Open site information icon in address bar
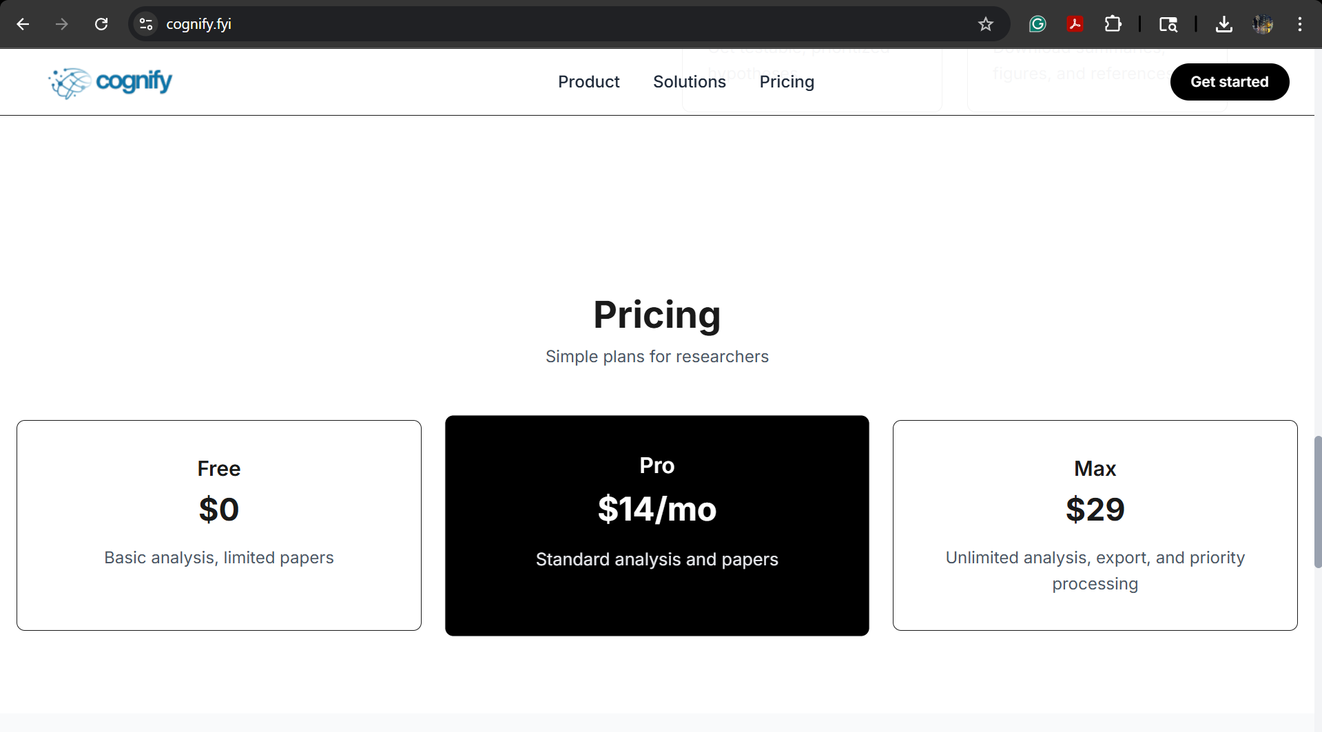Viewport: 1322px width, 732px height. point(145,24)
